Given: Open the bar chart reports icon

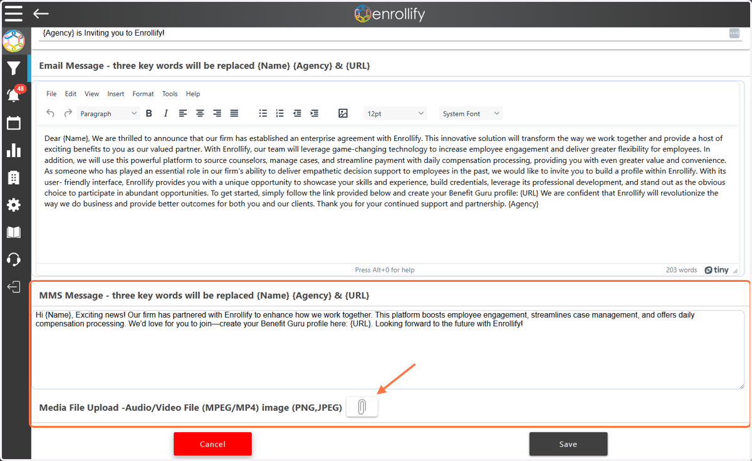Looking at the screenshot, I should [14, 150].
